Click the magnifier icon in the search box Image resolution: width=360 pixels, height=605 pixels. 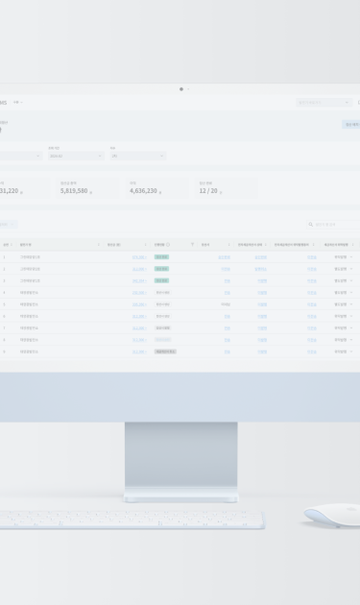(311, 224)
